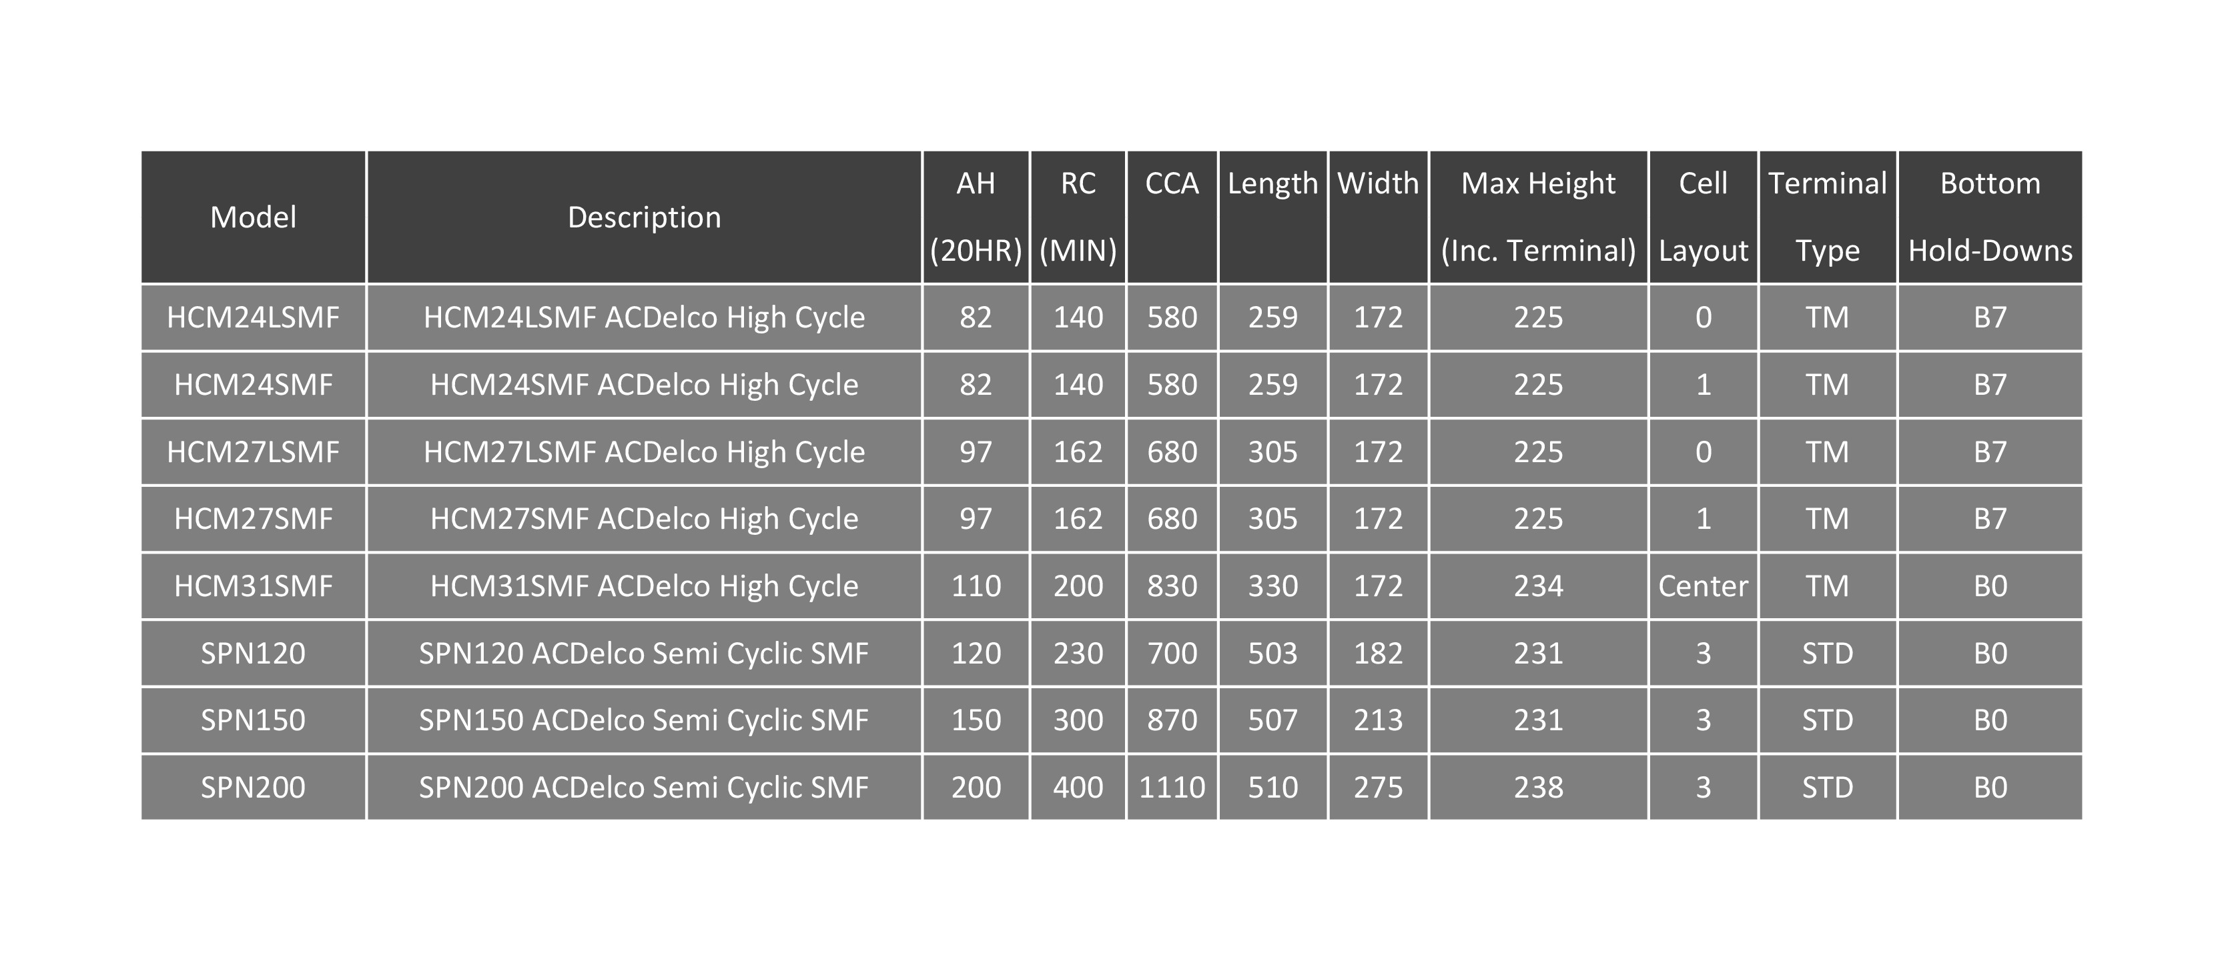
Task: Select the HCM24SMF model cell
Action: [253, 385]
